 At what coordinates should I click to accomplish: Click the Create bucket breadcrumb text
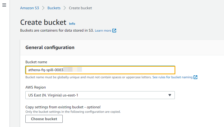tap(80, 8)
